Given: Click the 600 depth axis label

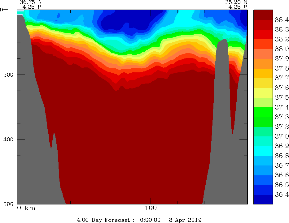Looking at the screenshot, I should 8,204.
